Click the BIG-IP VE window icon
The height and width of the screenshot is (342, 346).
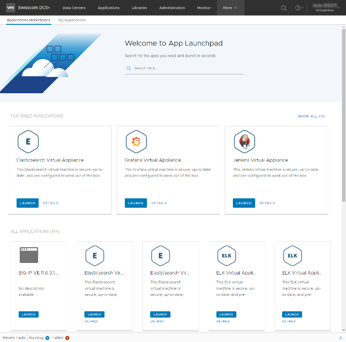29,255
